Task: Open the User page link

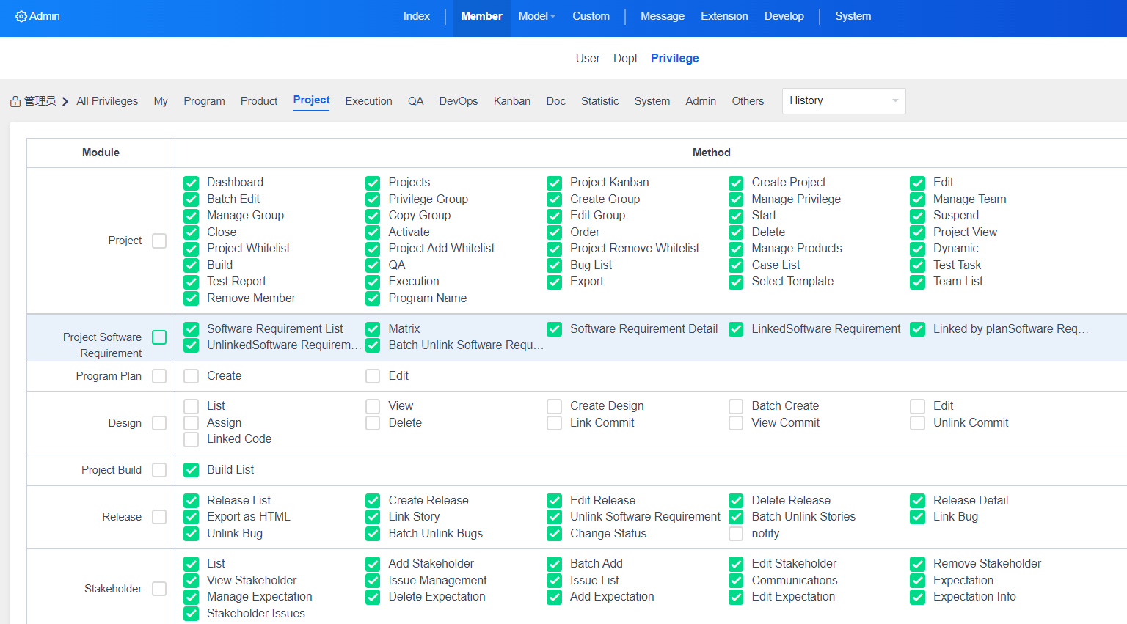Action: 587,59
